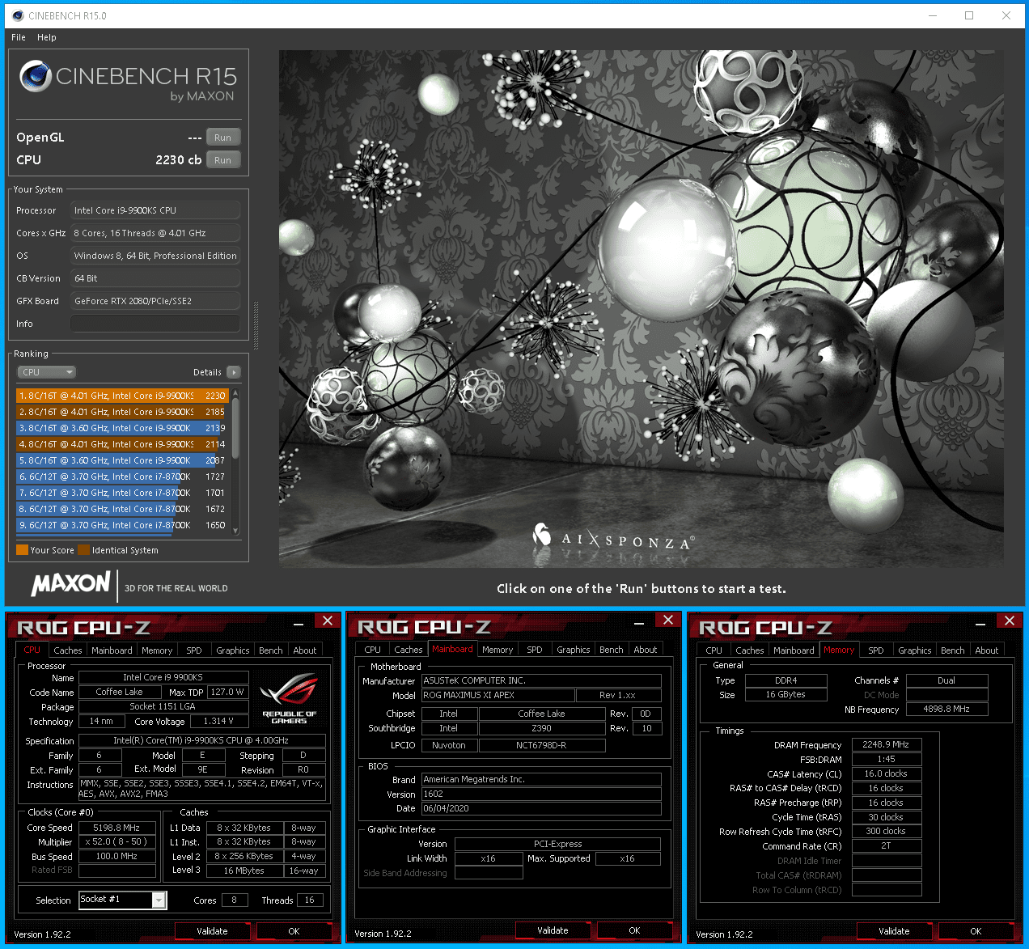Screen dimensions: 1029x949
Task: Select ranking entry 9 with score 1650
Action: click(121, 525)
